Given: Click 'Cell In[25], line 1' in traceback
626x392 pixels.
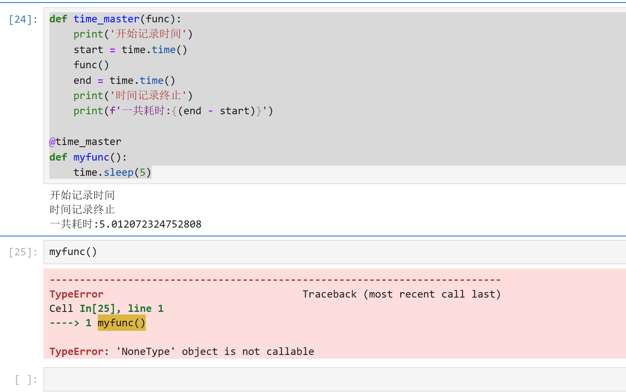Looking at the screenshot, I should pos(107,309).
